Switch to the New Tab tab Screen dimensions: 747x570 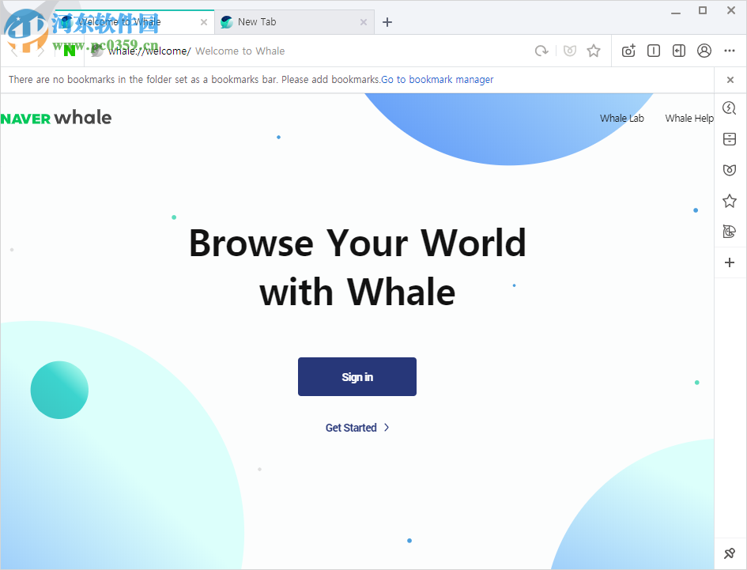(261, 22)
